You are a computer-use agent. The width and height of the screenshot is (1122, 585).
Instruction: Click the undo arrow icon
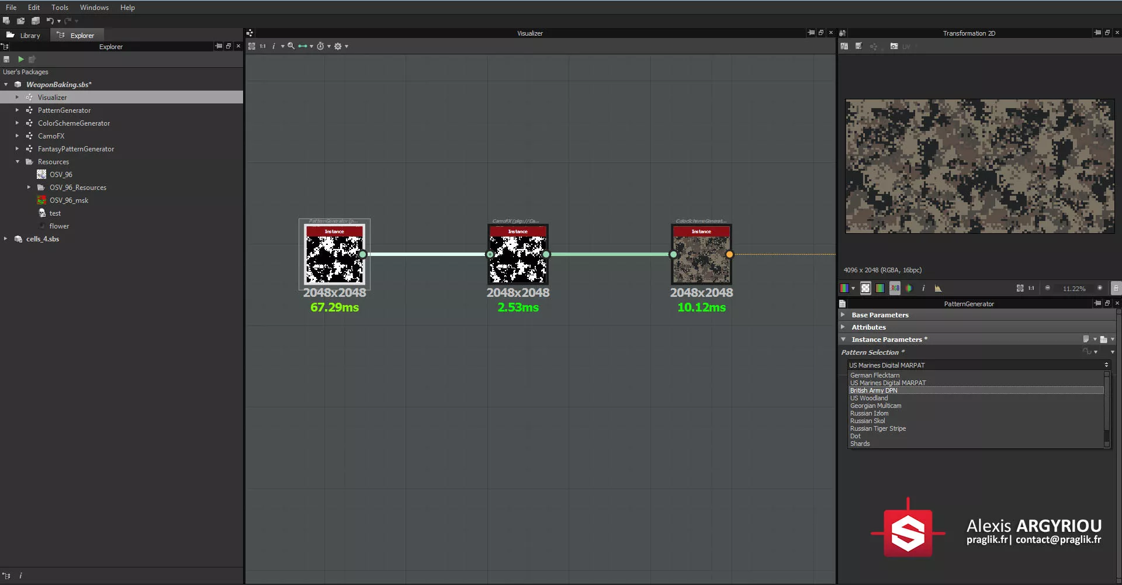(x=50, y=21)
